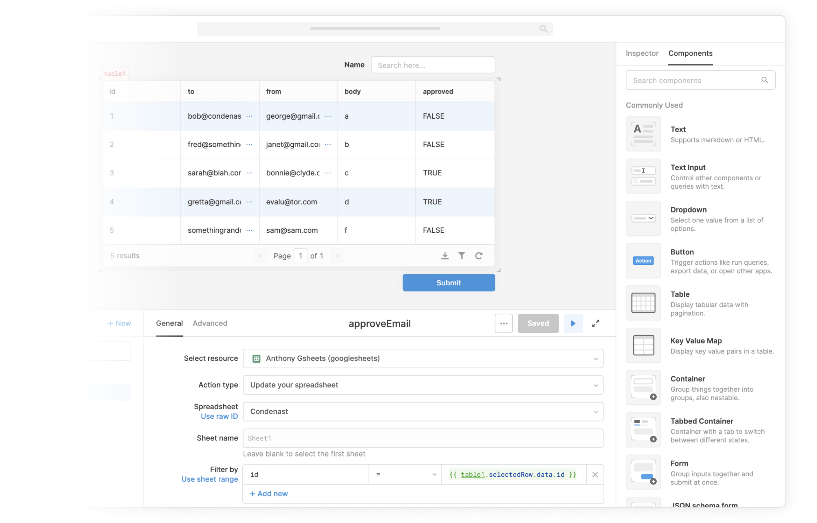The image size is (817, 523).
Task: Switch to the Inspector tab
Action: click(x=642, y=53)
